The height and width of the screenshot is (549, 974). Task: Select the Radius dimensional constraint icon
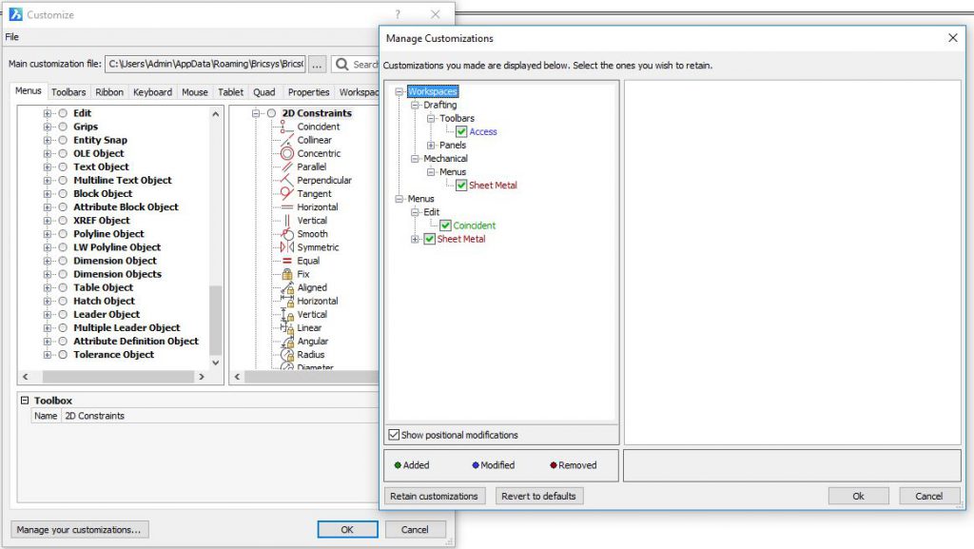click(x=286, y=355)
